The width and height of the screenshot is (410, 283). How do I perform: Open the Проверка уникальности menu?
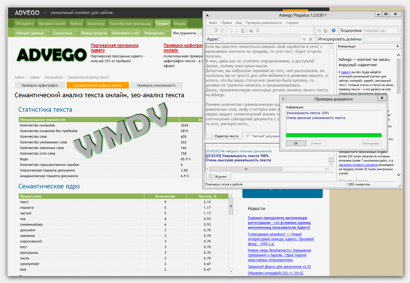coord(264,23)
